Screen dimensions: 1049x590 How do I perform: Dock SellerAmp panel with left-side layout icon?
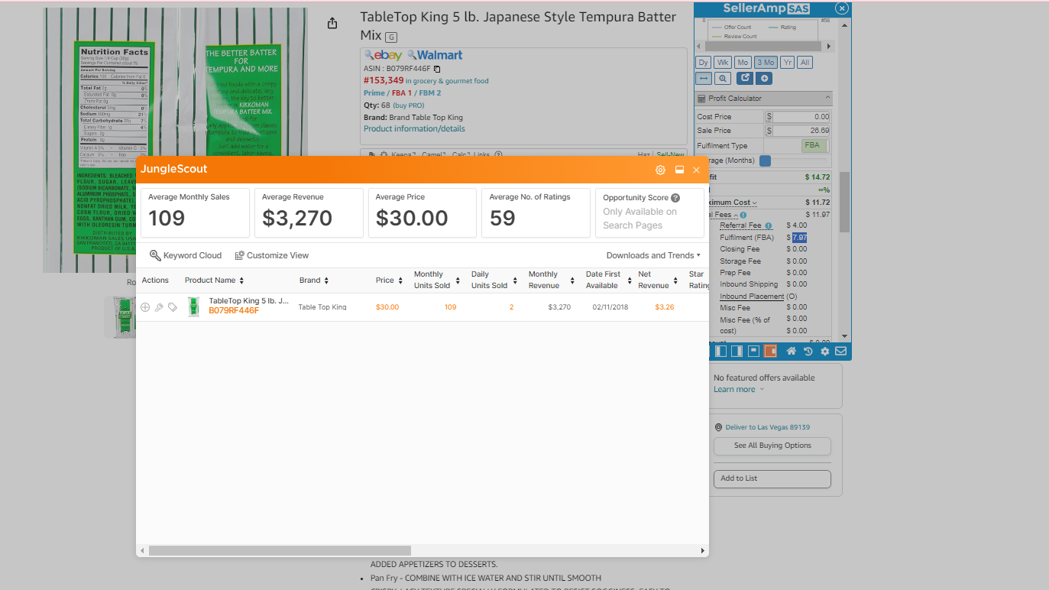click(x=720, y=351)
